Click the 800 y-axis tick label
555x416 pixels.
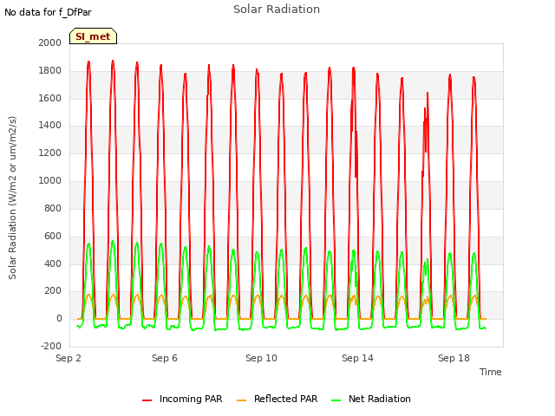53,208
